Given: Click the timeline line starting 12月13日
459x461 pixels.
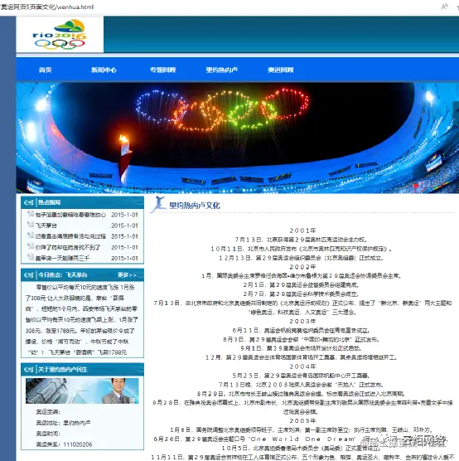Looking at the screenshot, I should coord(302,258).
